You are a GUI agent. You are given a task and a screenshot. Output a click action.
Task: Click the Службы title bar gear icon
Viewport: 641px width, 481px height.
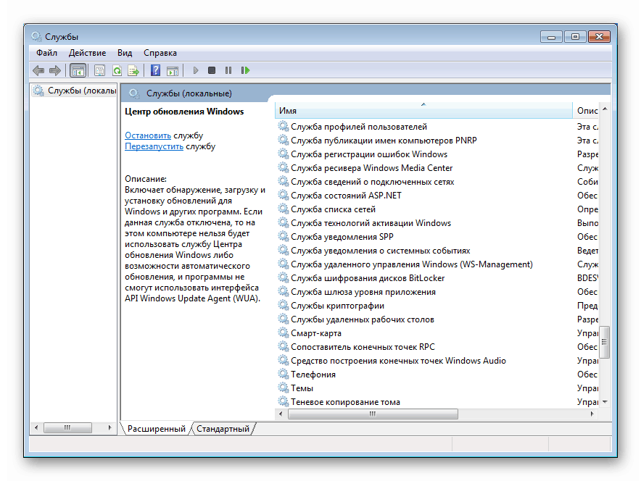click(36, 36)
